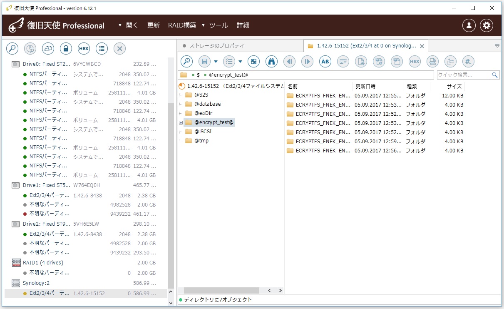Click the previous result arrow icon
The height and width of the screenshot is (309, 504).
click(x=289, y=62)
